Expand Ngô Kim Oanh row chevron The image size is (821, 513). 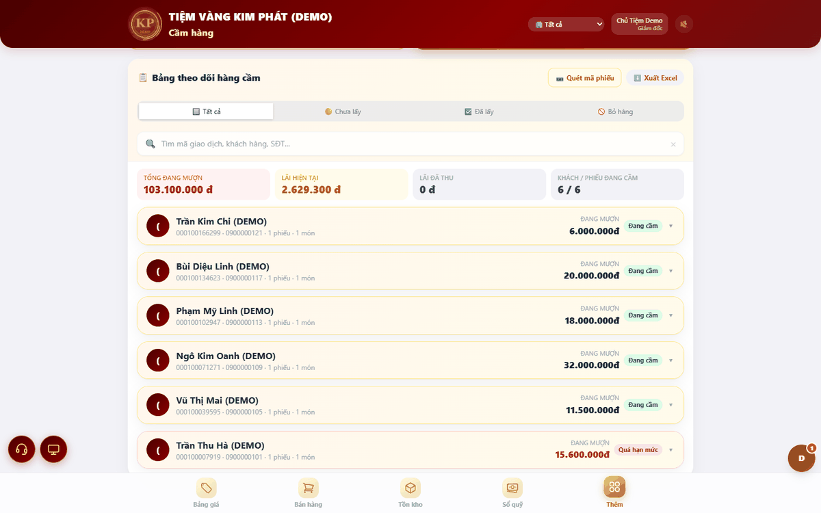[x=670, y=360]
